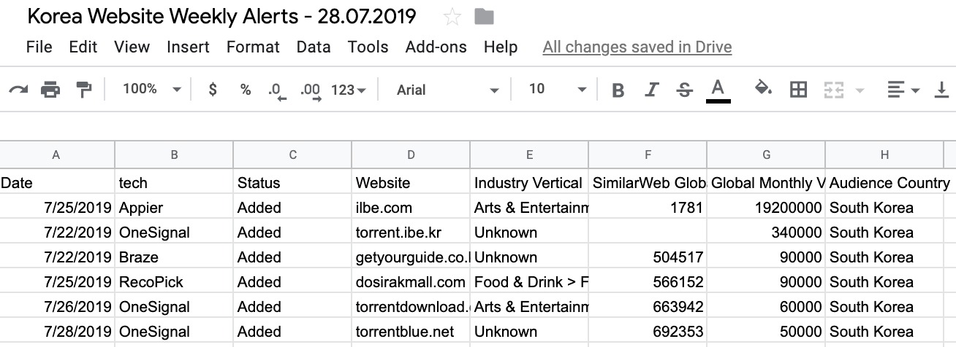
Task: Activate the paint format tool
Action: 84,90
